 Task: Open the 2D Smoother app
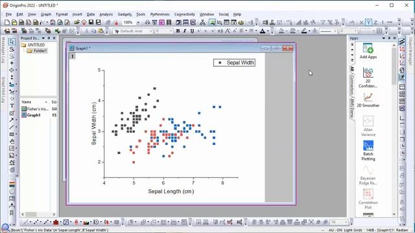tap(368, 100)
